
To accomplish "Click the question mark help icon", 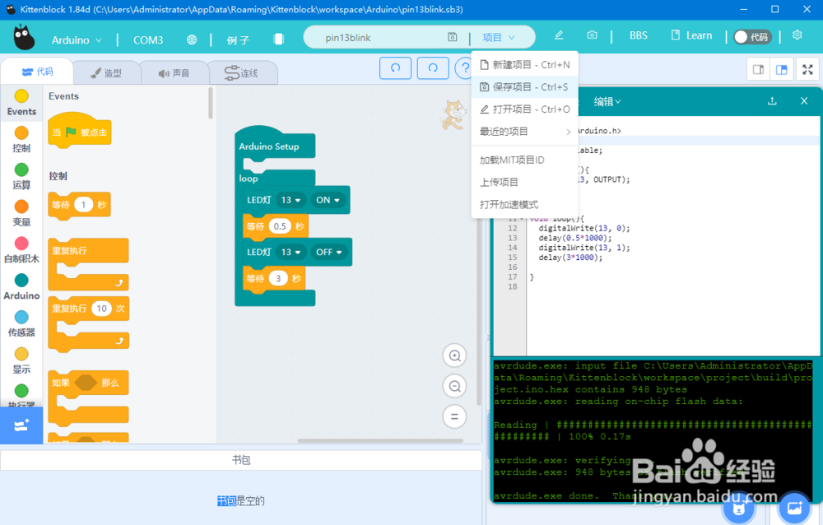I will (x=464, y=68).
